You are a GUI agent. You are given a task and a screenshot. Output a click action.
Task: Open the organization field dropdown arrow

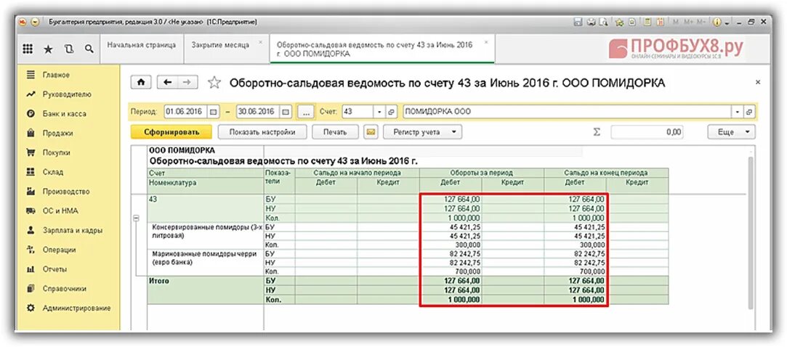tap(738, 112)
